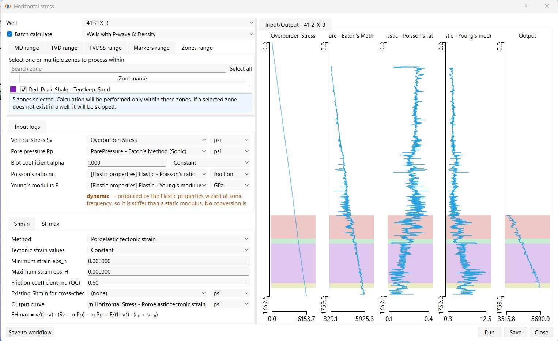558x341 pixels.
Task: Click the Minimum strain eps_h field
Action: (169, 261)
